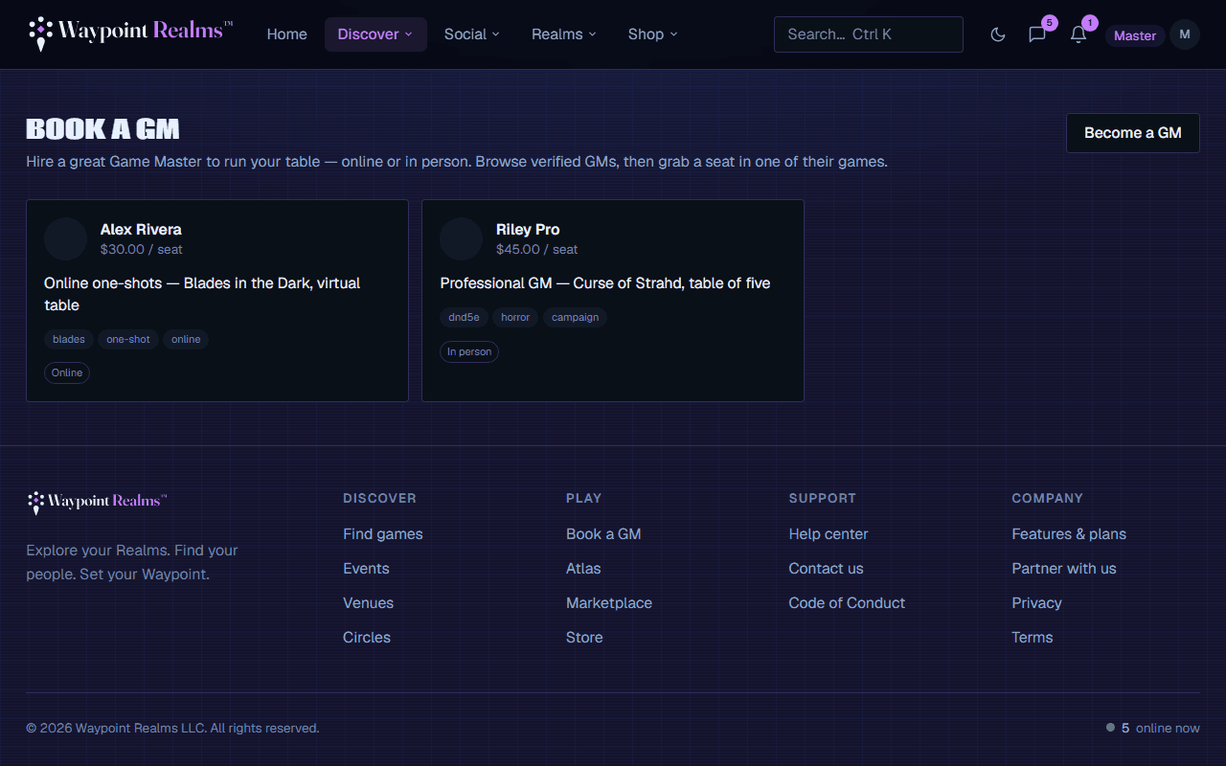Click the Online mode badge

(x=67, y=372)
